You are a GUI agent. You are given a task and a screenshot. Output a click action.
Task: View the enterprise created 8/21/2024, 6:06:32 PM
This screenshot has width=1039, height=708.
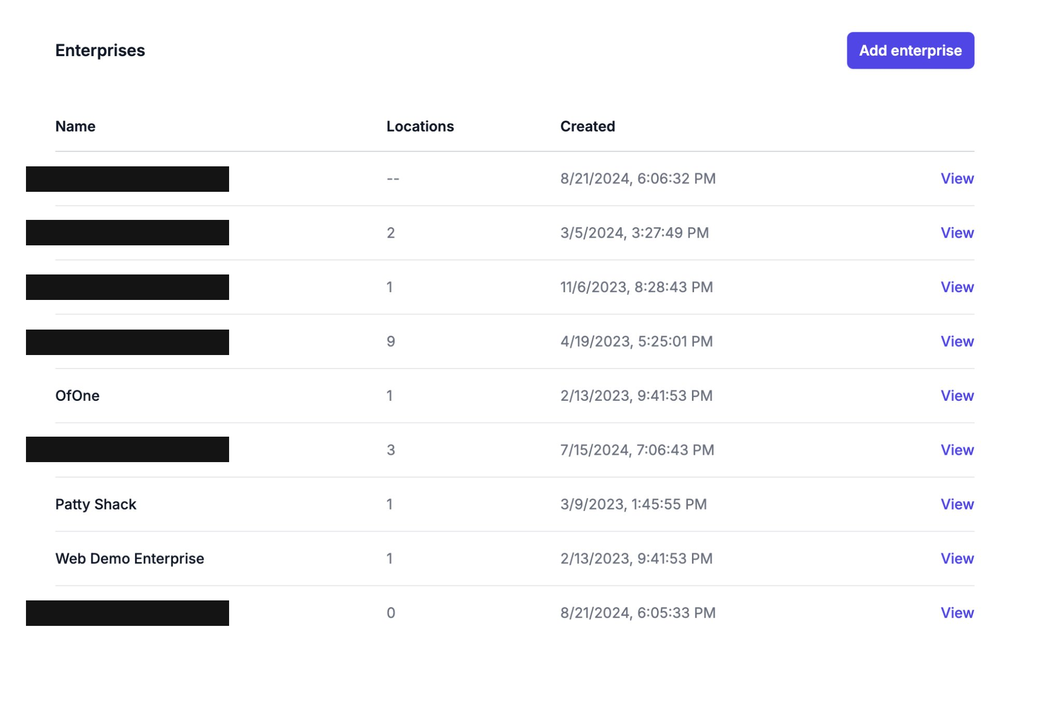[x=957, y=178]
